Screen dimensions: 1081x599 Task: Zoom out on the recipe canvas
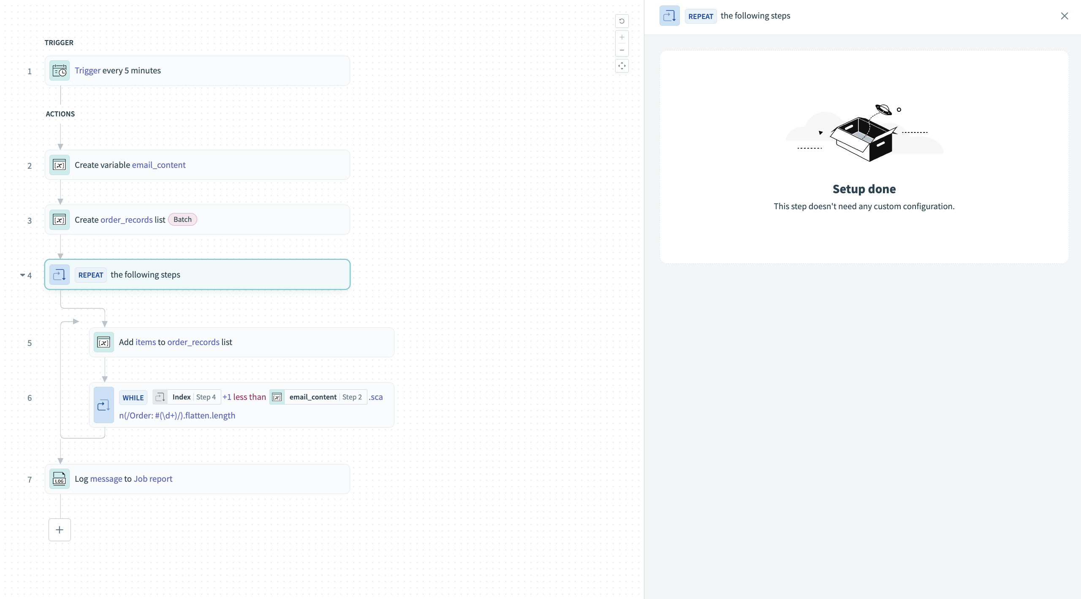622,50
